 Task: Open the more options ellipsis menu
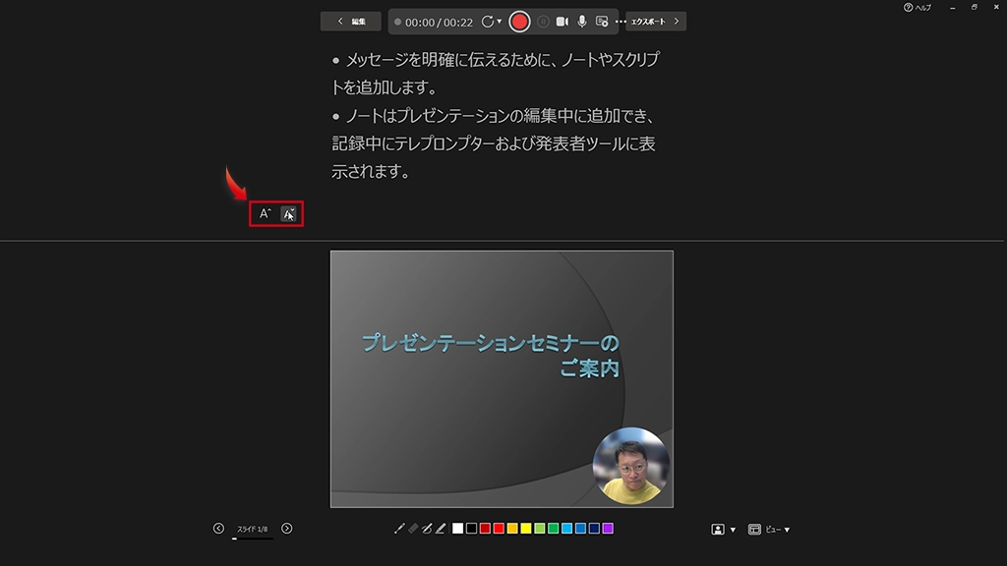[x=621, y=22]
